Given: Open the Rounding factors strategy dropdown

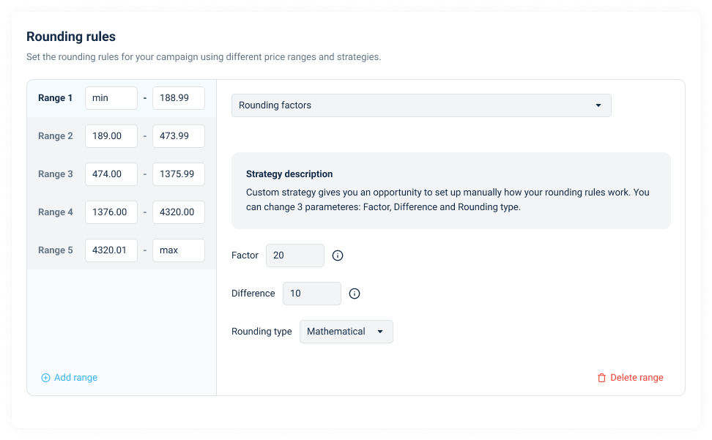Looking at the screenshot, I should [x=421, y=105].
